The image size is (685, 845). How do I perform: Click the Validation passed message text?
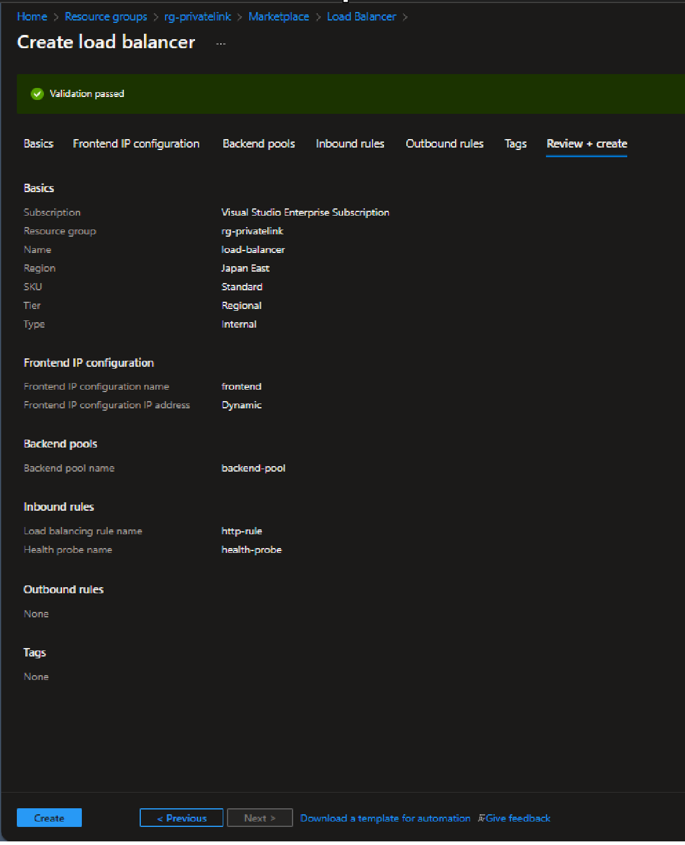click(x=87, y=94)
